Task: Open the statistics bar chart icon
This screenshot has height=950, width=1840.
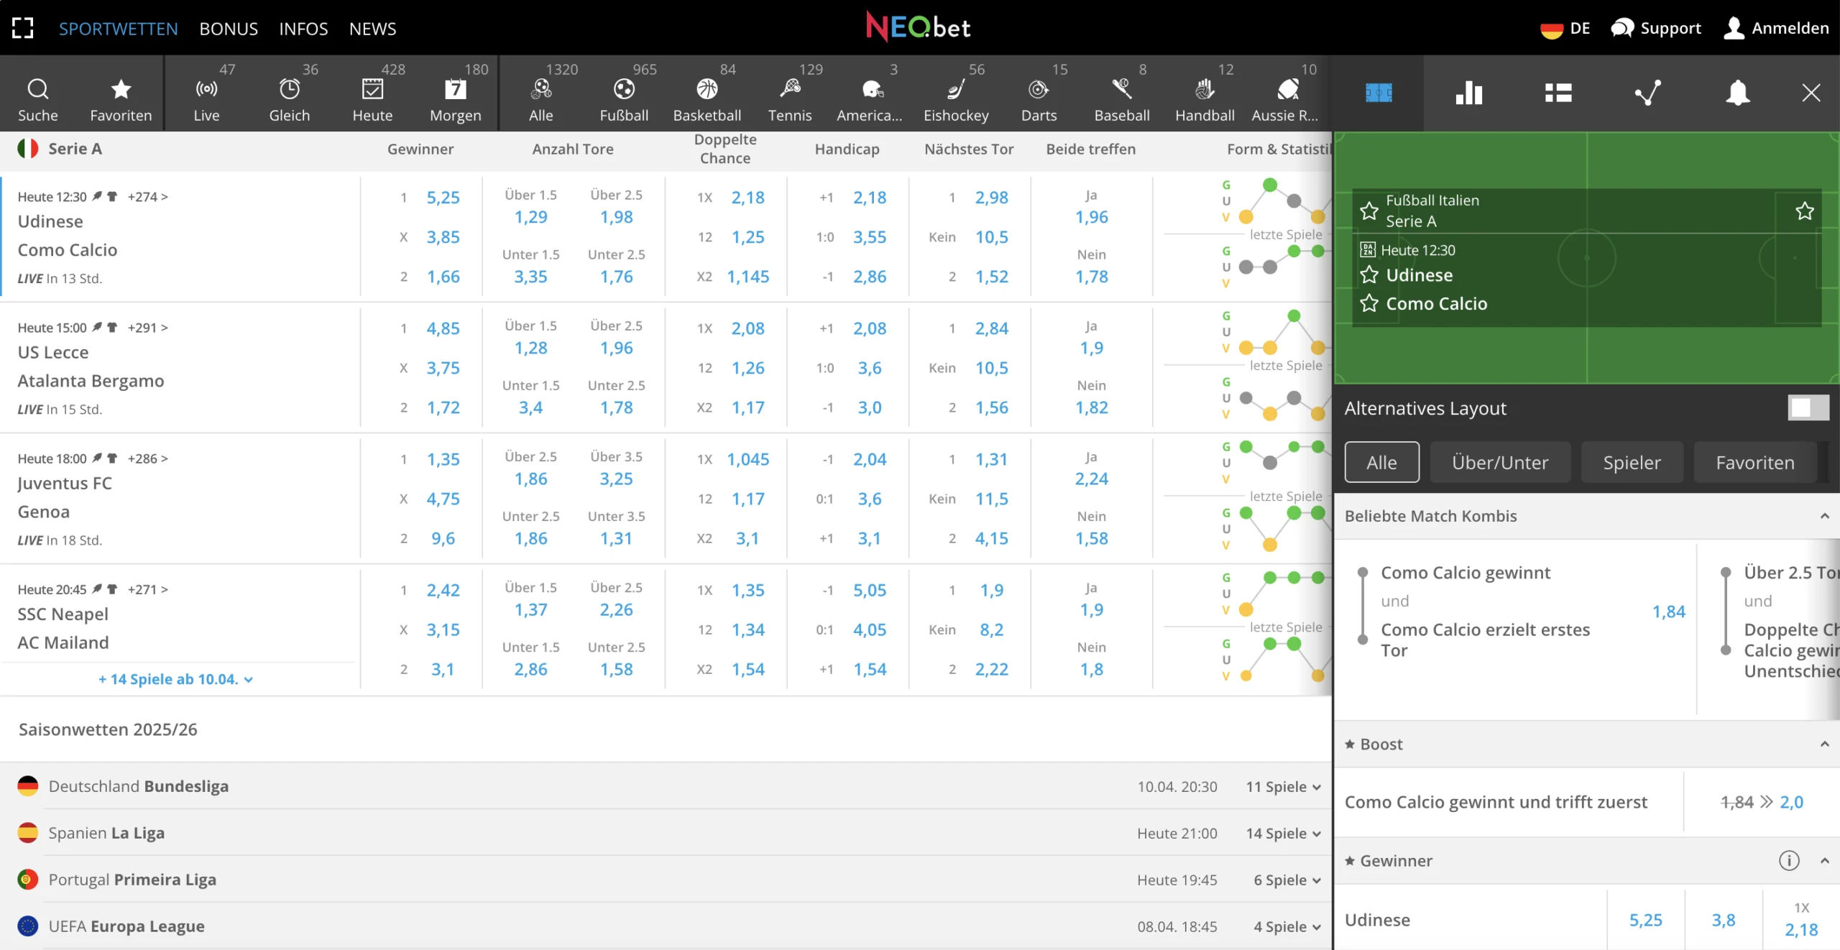Action: (1468, 93)
